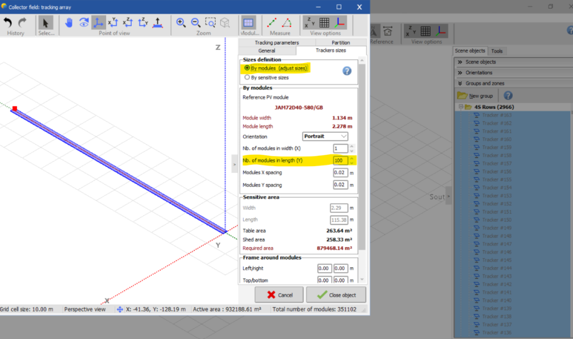
Task: Click the zoom in magnifier
Action: (181, 23)
